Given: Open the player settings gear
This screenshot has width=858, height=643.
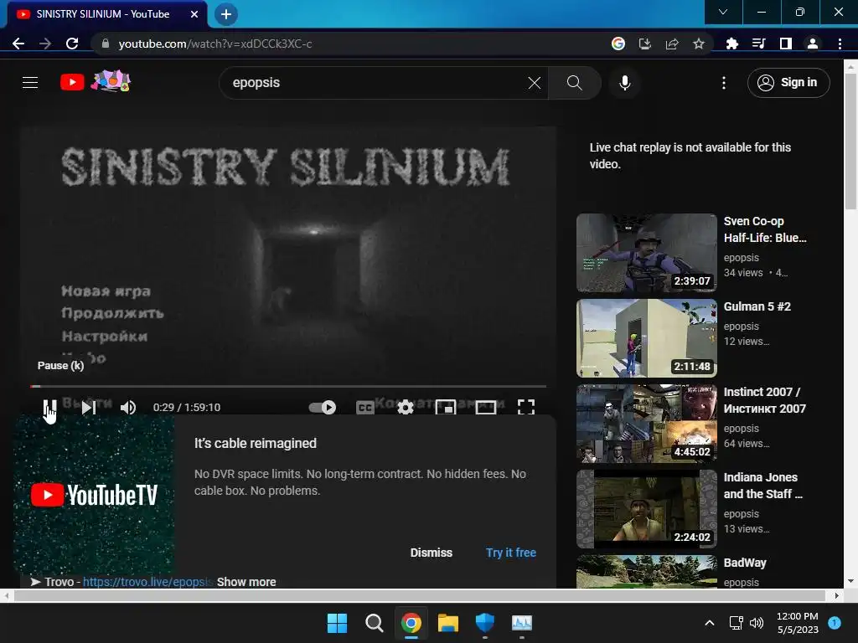Looking at the screenshot, I should point(406,408).
